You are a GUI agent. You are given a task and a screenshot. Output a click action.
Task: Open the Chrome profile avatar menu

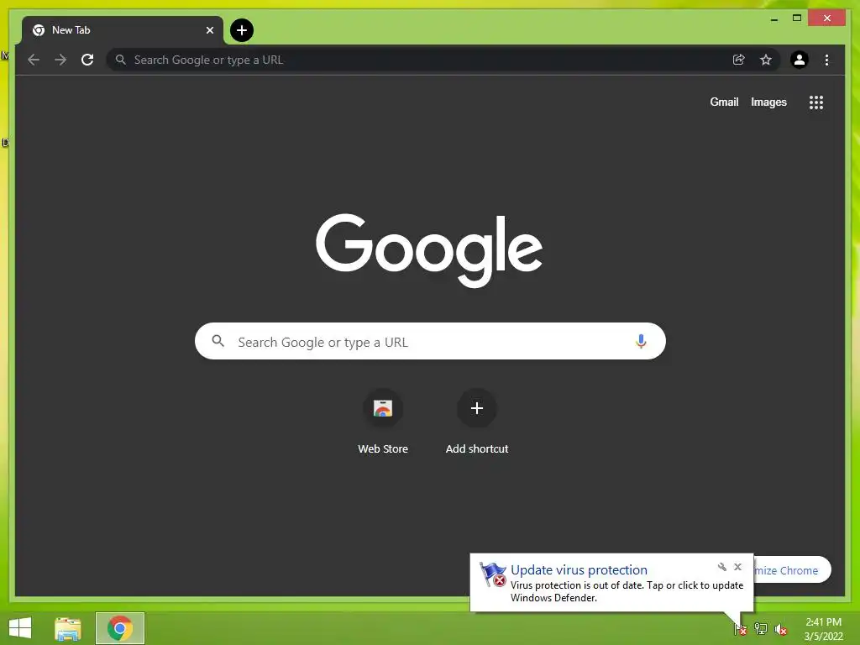[x=800, y=60]
